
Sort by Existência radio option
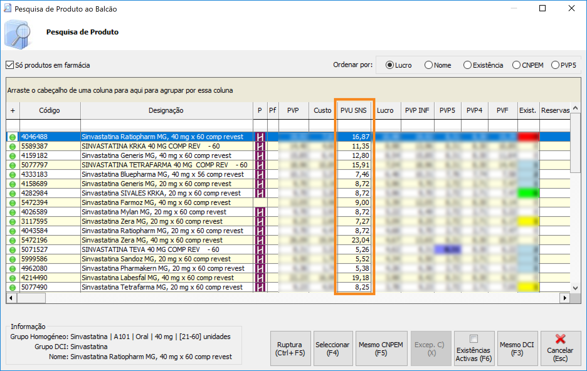467,65
